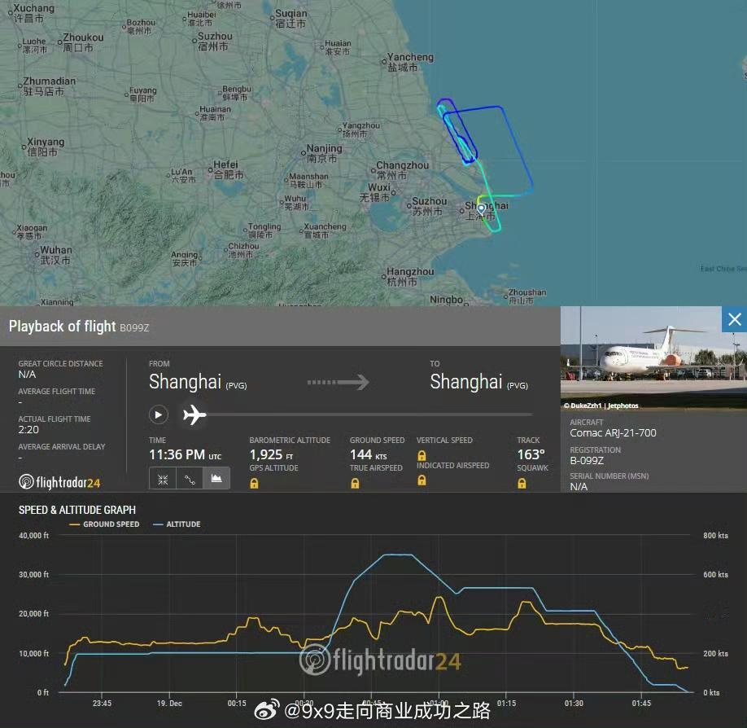The height and width of the screenshot is (728, 747).
Task: Click the vertical speed lock icon
Action: click(422, 455)
